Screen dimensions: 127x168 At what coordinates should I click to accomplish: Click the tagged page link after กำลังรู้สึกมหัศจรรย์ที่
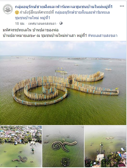82,12
